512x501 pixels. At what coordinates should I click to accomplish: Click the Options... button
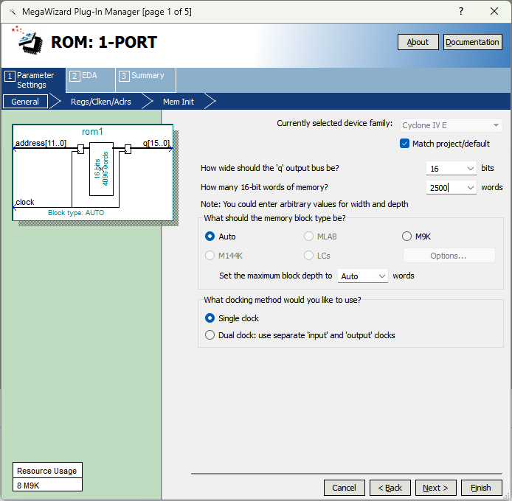(x=449, y=256)
